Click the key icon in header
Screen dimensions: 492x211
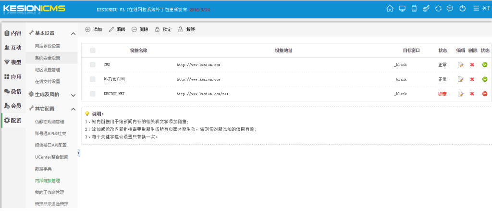[x=426, y=8]
